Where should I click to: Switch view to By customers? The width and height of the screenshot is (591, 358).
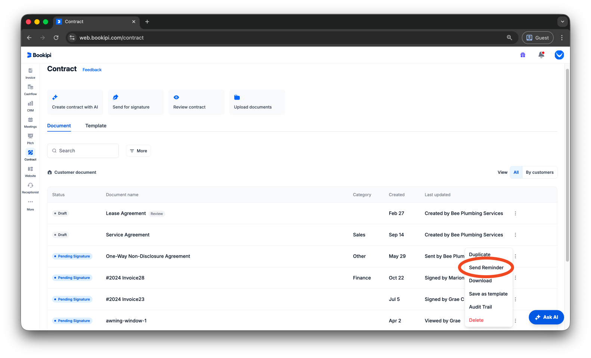click(539, 172)
